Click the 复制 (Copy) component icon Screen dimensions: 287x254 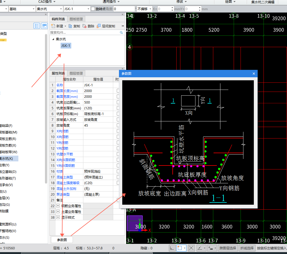(70, 26)
